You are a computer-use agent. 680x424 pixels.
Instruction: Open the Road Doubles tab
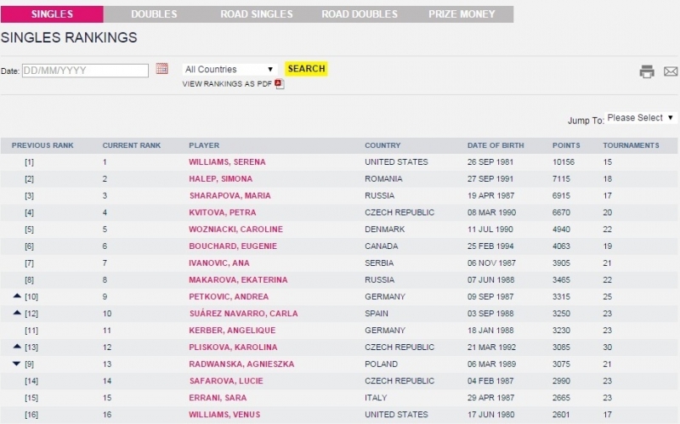pyautogui.click(x=360, y=14)
